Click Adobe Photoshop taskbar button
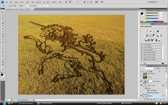The height and width of the screenshot is (105, 168). pyautogui.click(x=27, y=103)
